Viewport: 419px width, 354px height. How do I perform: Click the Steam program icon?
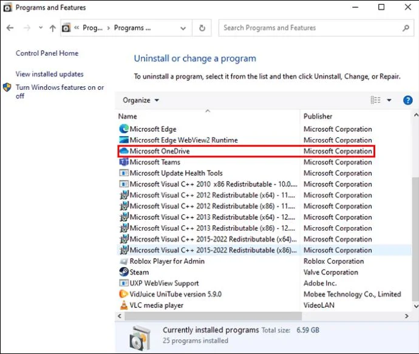pyautogui.click(x=124, y=272)
